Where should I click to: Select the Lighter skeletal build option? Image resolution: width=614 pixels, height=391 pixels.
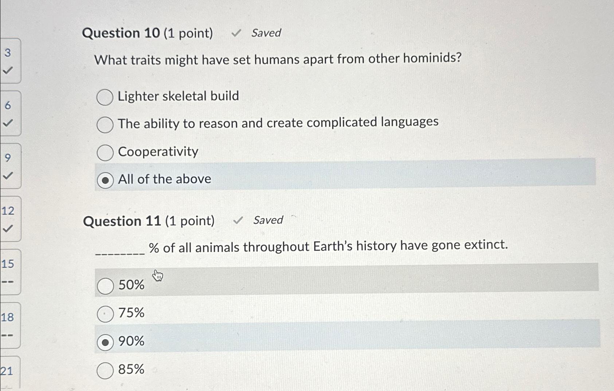pos(105,97)
